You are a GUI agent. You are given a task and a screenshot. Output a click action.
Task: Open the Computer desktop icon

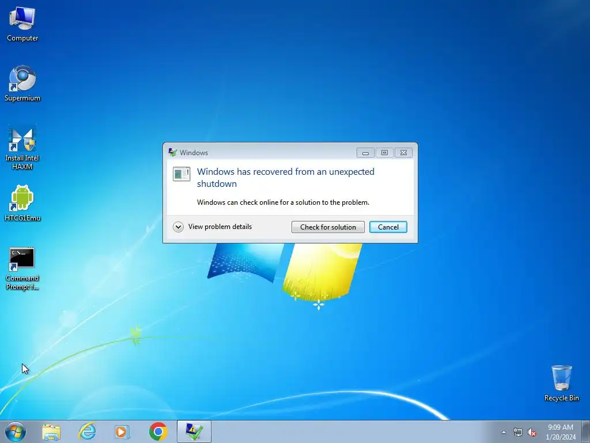point(22,24)
